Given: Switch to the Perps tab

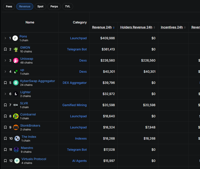Looking at the screenshot, I should [54, 6].
